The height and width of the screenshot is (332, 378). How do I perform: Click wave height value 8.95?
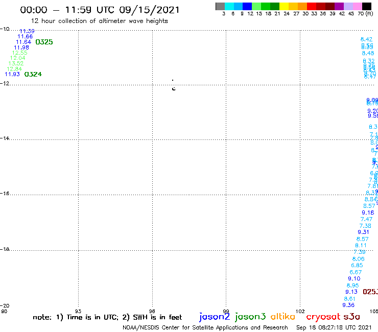pos(352,286)
